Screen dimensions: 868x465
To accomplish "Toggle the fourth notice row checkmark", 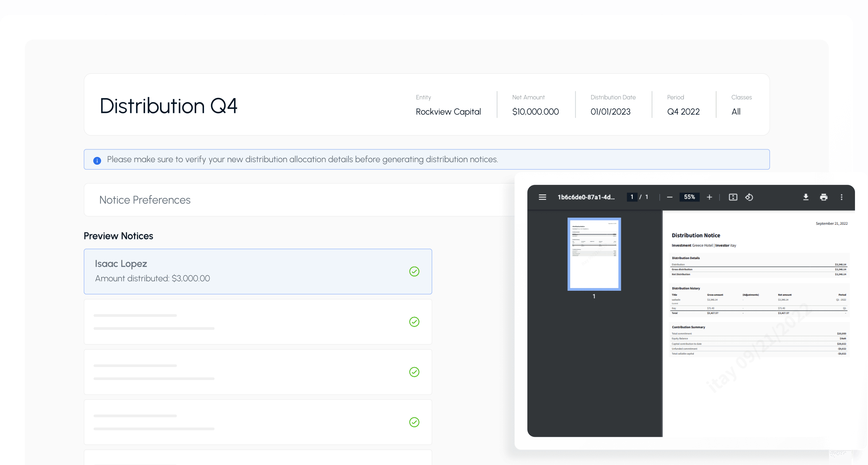I will point(414,422).
